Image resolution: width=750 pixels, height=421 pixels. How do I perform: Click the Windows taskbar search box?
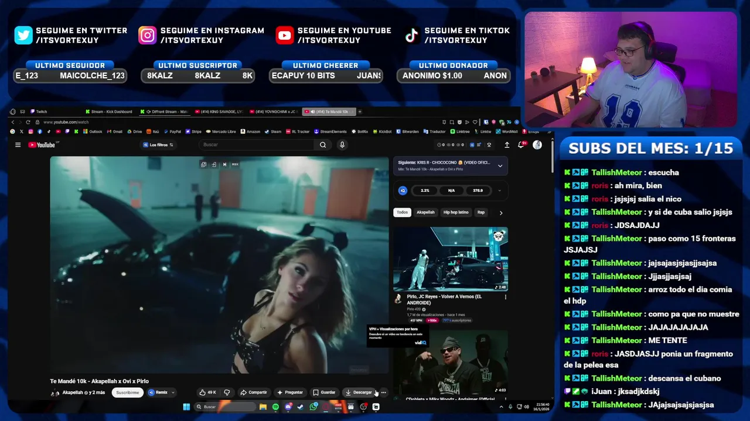(226, 407)
